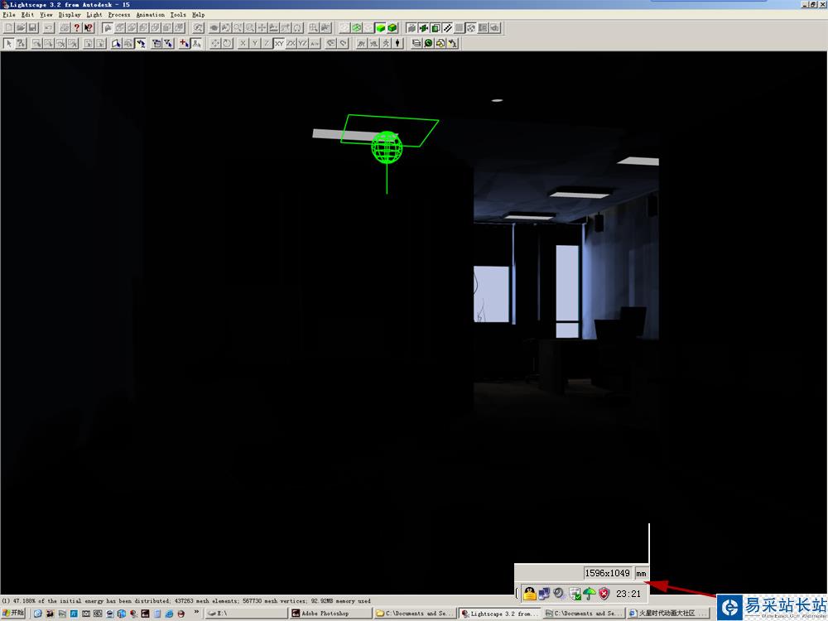Screen dimensions: 828x621
Task: Switch display to green wireframe cube mode
Action: pyautogui.click(x=356, y=27)
